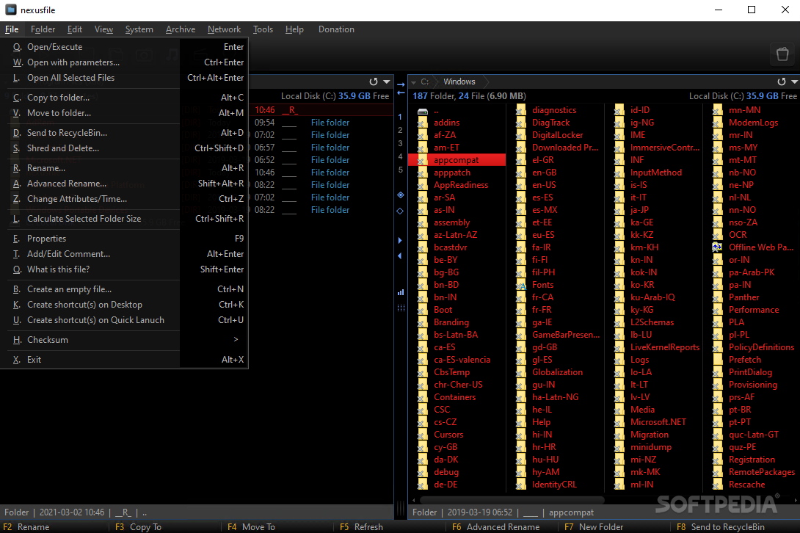Select the LiveKernelReports folder
The width and height of the screenshot is (800, 533).
(x=665, y=347)
